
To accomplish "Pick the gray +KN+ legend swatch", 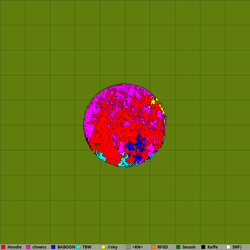I will tap(128, 247).
